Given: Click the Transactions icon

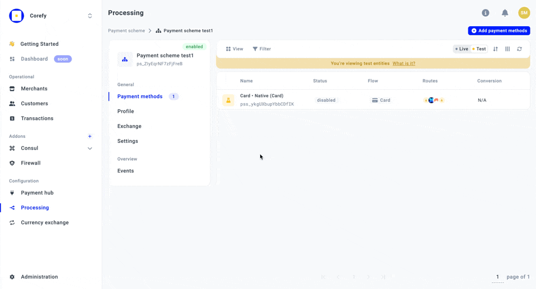Looking at the screenshot, I should click(x=12, y=118).
